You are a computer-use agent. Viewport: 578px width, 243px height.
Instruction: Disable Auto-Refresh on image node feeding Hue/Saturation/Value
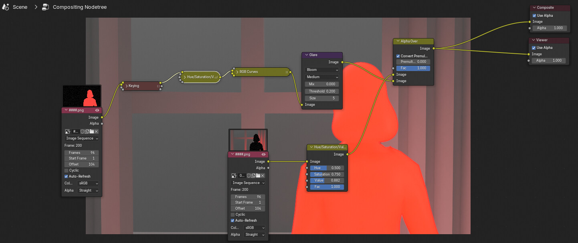point(233,221)
